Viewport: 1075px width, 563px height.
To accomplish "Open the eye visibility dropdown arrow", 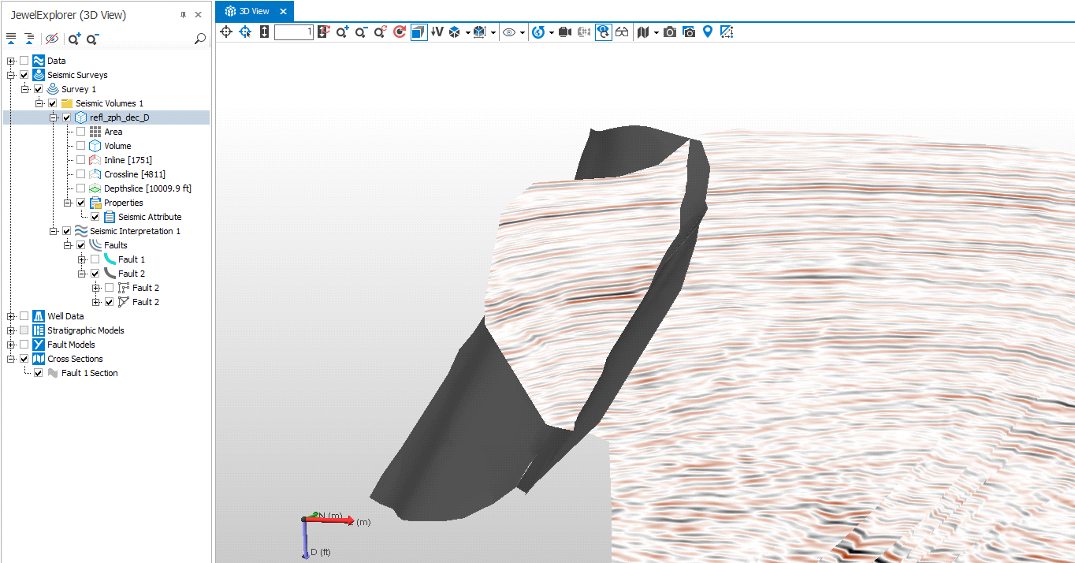I will (522, 32).
